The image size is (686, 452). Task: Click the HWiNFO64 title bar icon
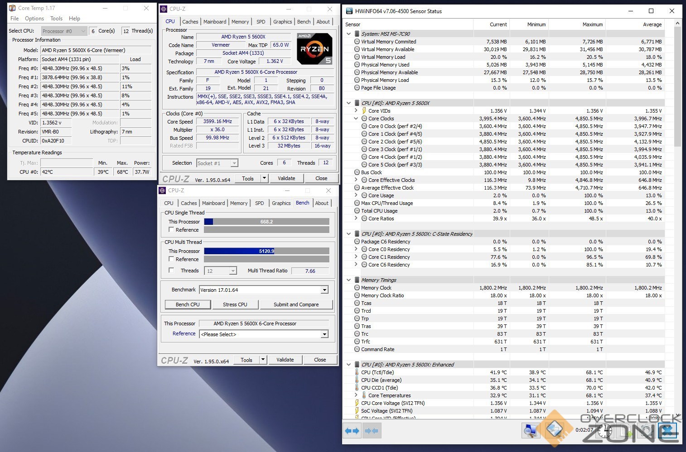[348, 11]
